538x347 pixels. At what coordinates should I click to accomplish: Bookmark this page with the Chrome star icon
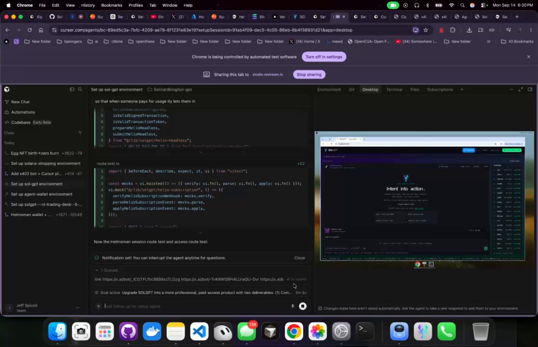[426, 30]
